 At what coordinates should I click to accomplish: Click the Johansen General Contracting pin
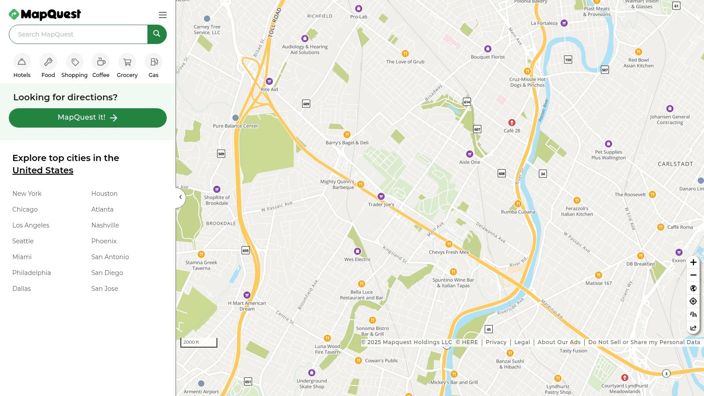tap(670, 109)
